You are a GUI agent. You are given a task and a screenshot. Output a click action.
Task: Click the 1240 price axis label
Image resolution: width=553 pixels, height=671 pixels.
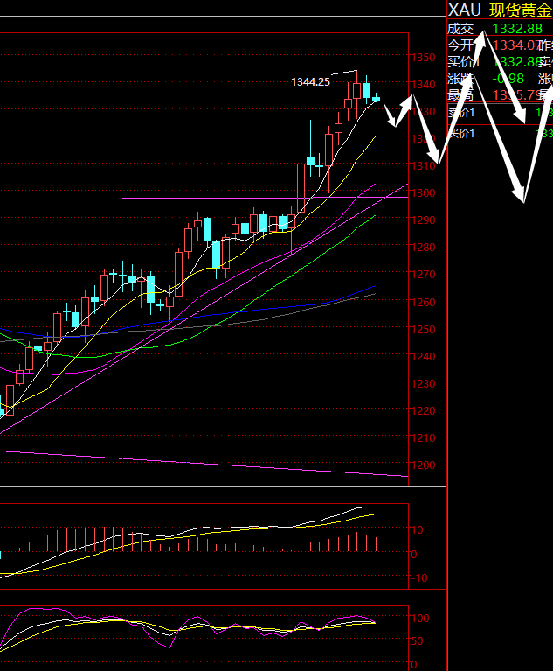[x=423, y=356]
